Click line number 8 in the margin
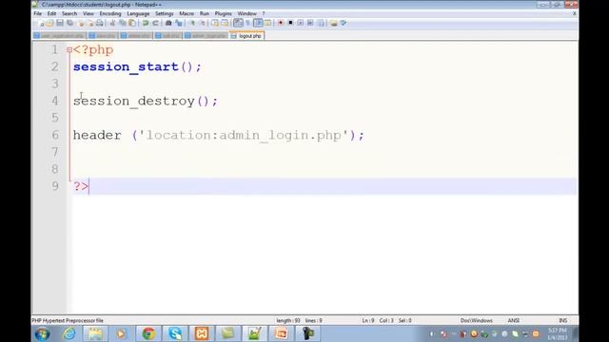609x342 pixels. [x=55, y=169]
